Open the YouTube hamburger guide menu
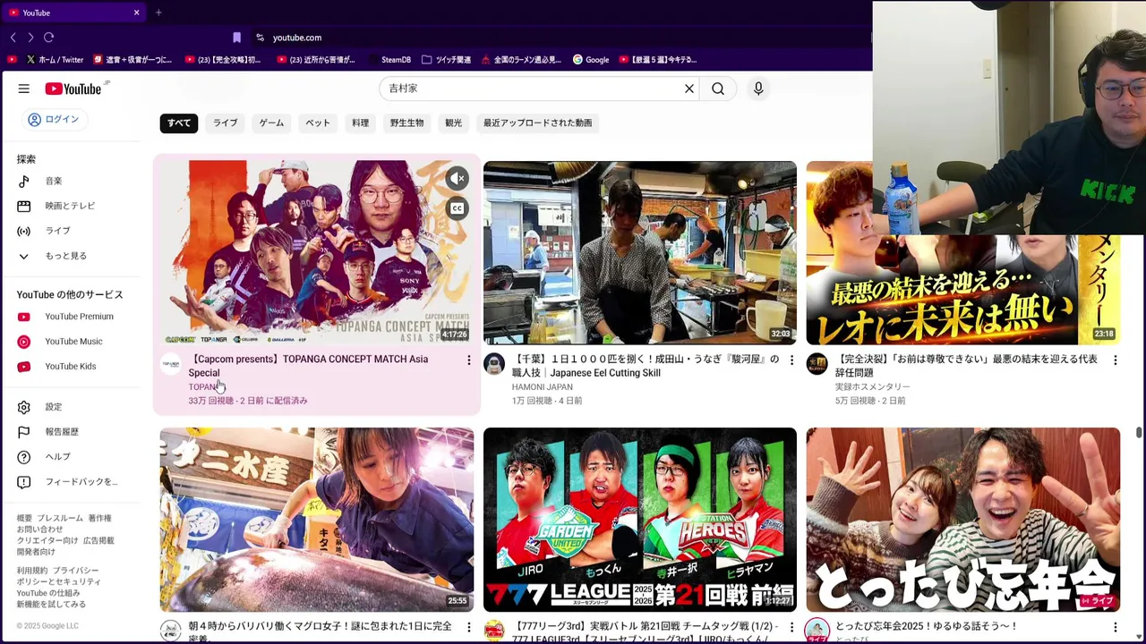 tap(24, 89)
